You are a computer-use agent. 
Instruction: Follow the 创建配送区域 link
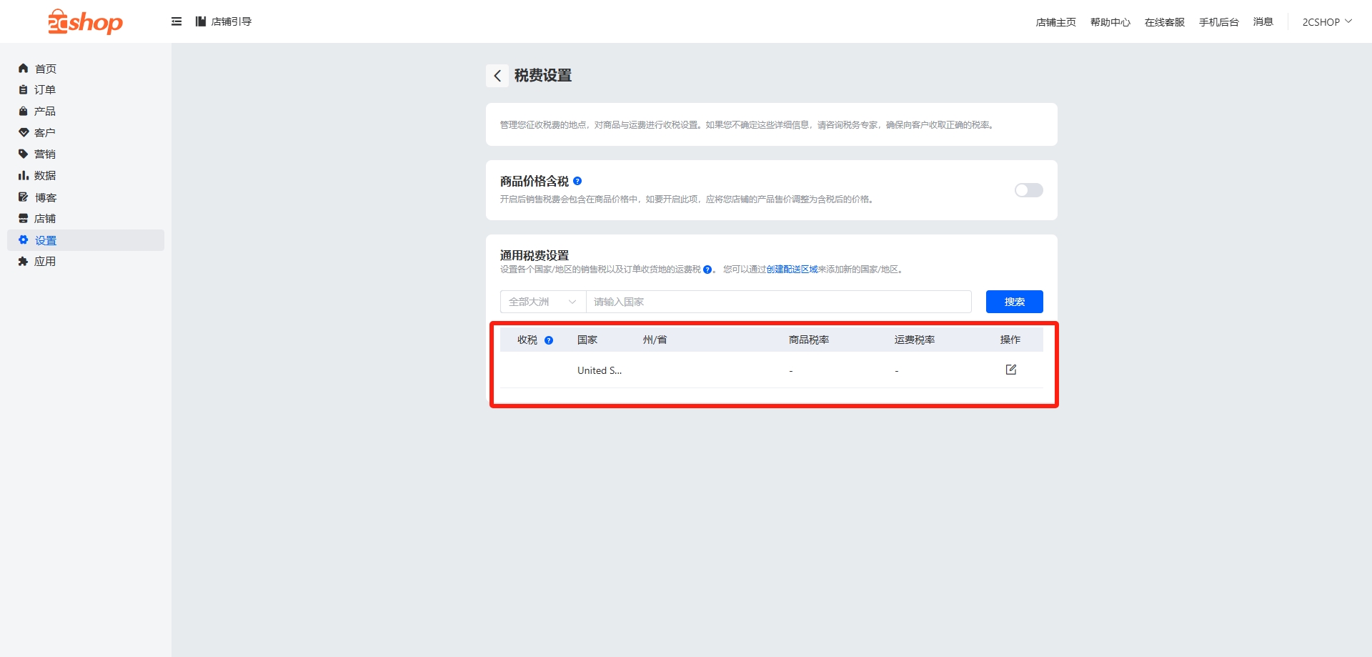pyautogui.click(x=792, y=270)
